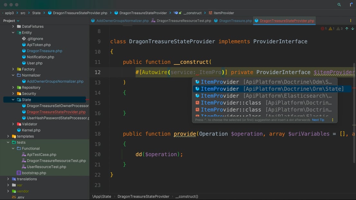Open UserResourceTest.php in Functional folder
Screen dimensions: 356x200
pos(46,167)
